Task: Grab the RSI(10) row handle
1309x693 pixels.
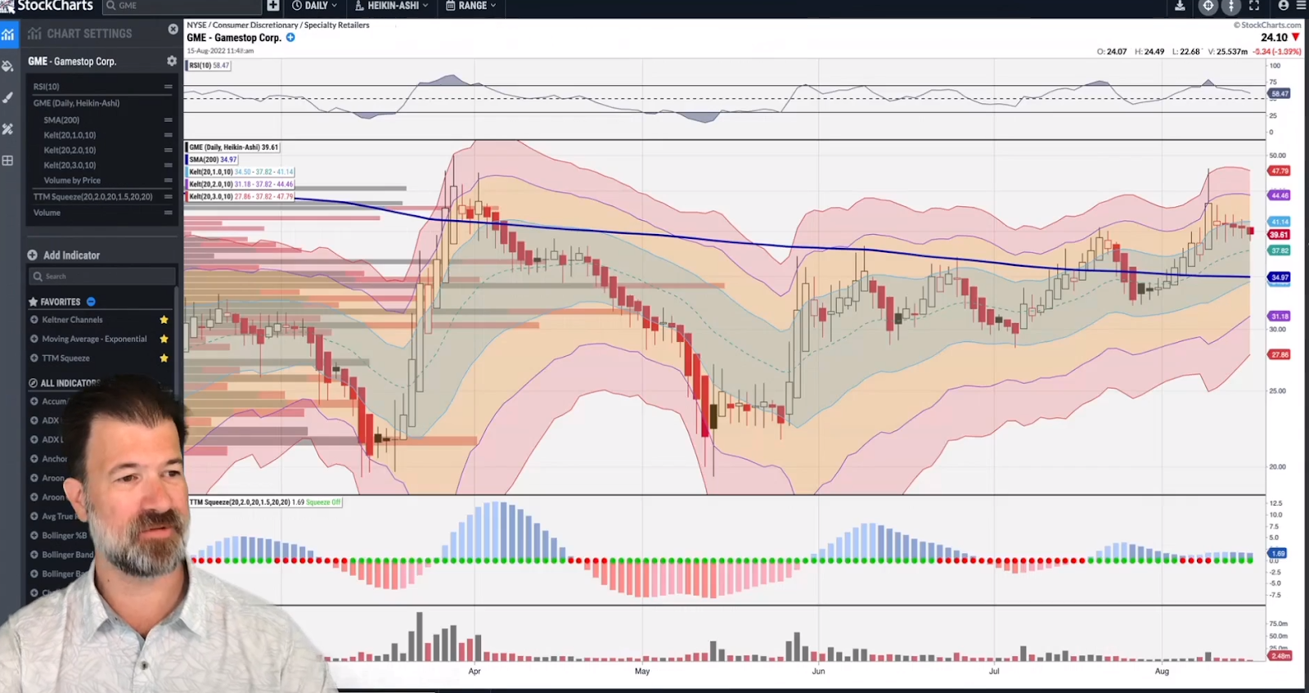Action: point(168,87)
